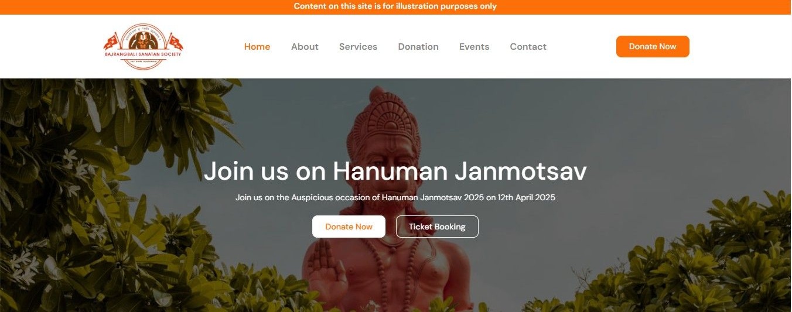Open the Home nav link
792x312 pixels.
click(257, 47)
